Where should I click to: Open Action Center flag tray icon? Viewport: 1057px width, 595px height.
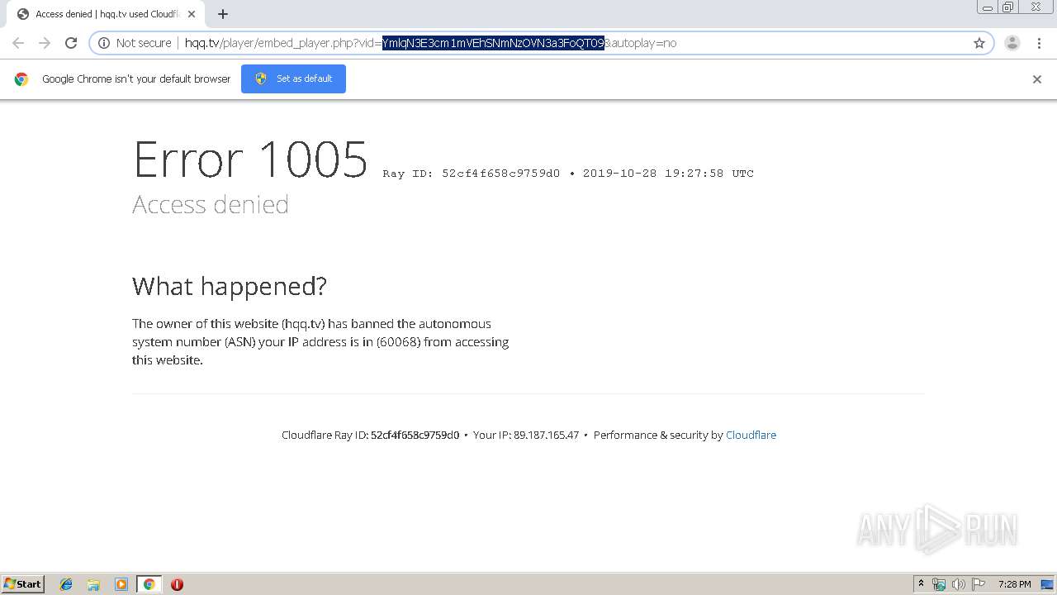pyautogui.click(x=979, y=584)
